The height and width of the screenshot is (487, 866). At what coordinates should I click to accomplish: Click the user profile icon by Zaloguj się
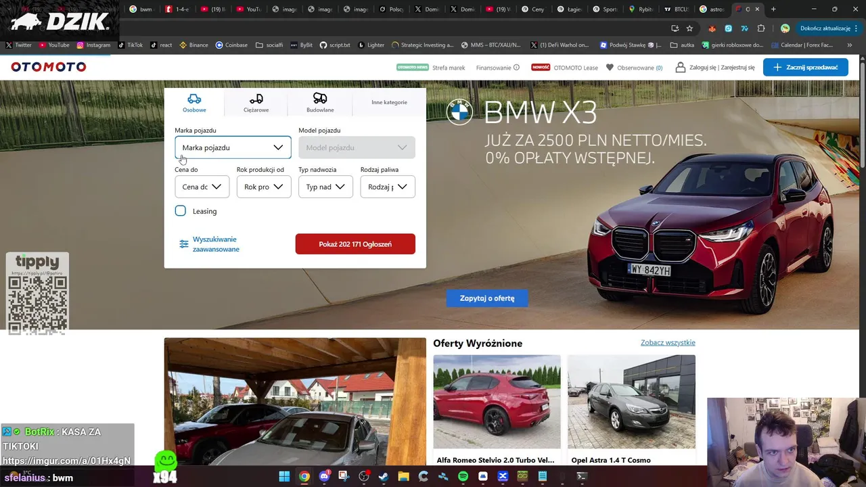pos(681,68)
